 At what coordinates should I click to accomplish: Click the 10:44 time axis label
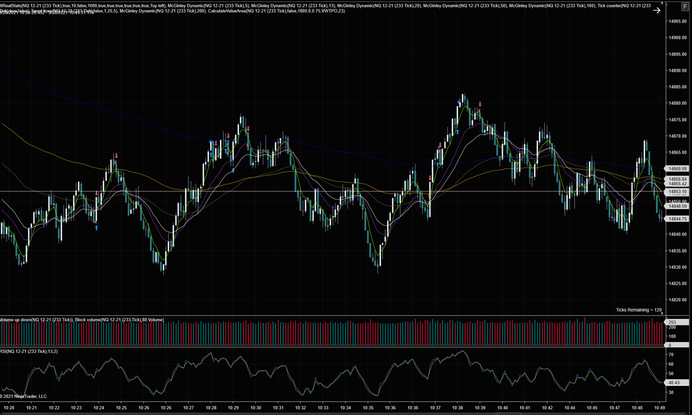[570, 408]
